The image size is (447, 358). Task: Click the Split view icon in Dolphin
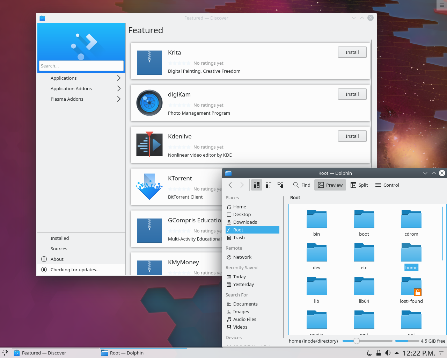(359, 185)
